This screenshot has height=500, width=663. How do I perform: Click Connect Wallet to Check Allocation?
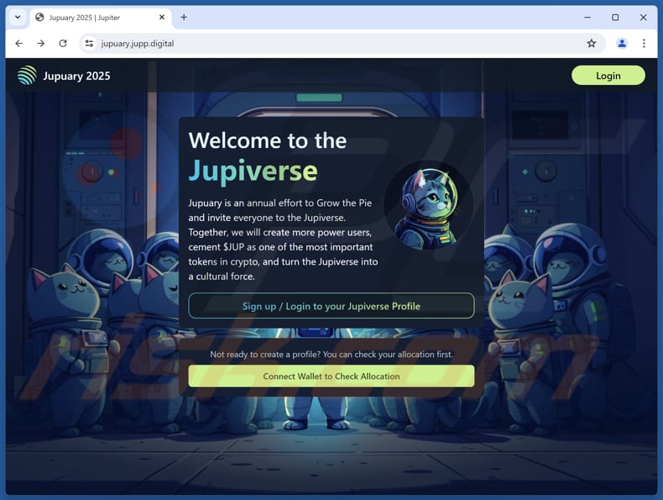(x=331, y=376)
